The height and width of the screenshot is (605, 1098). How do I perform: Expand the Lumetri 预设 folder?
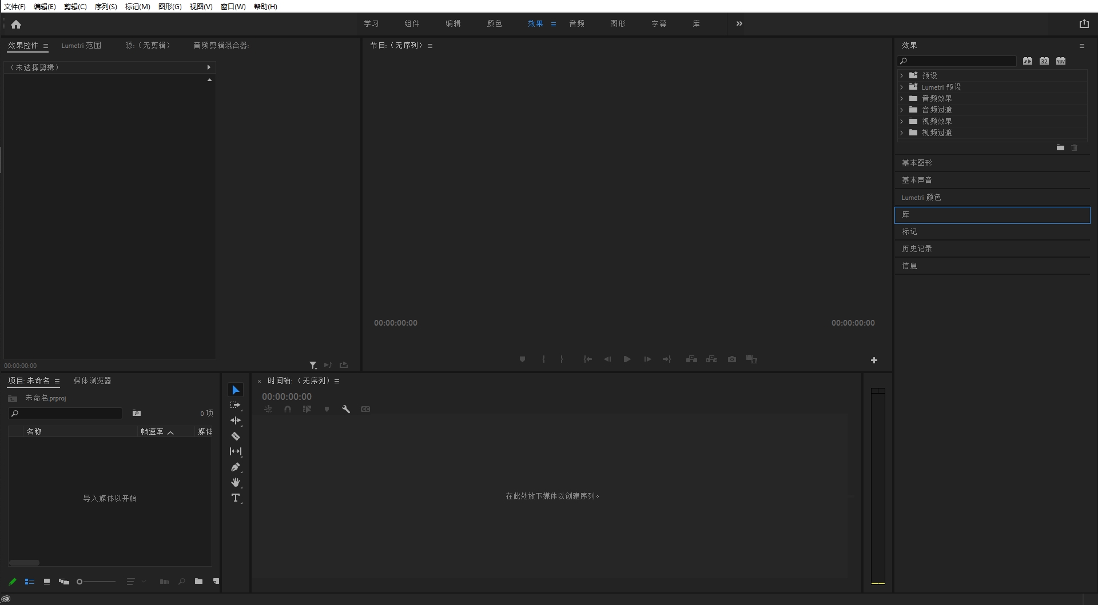pyautogui.click(x=902, y=87)
